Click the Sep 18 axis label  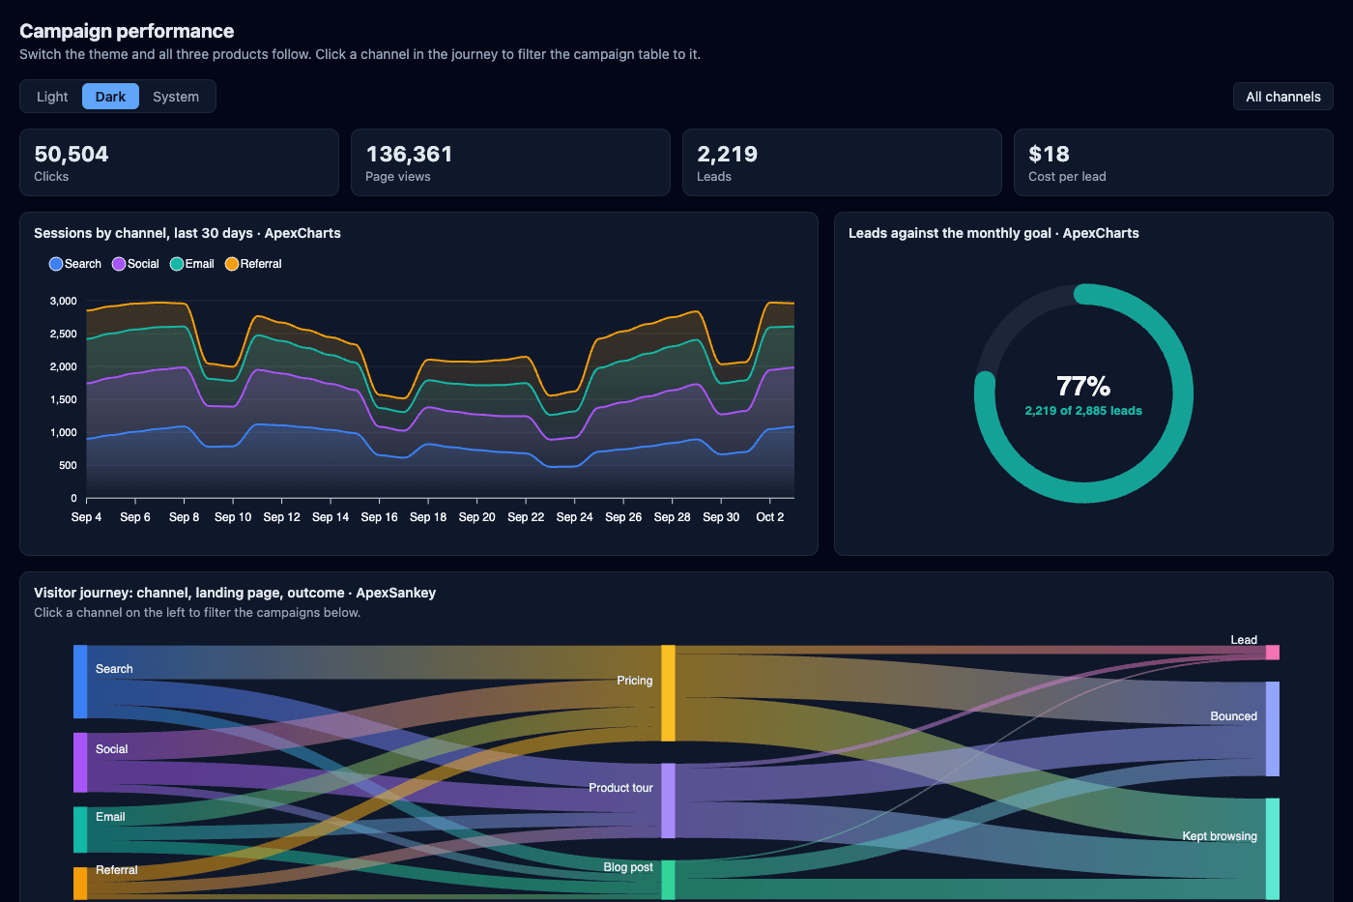pos(428,517)
